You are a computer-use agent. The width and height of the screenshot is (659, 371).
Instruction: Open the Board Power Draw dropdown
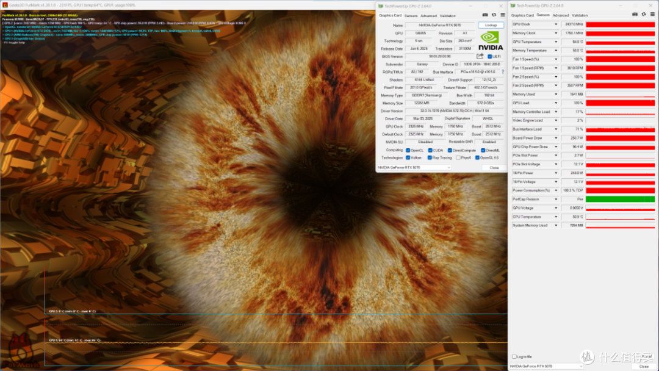556,139
